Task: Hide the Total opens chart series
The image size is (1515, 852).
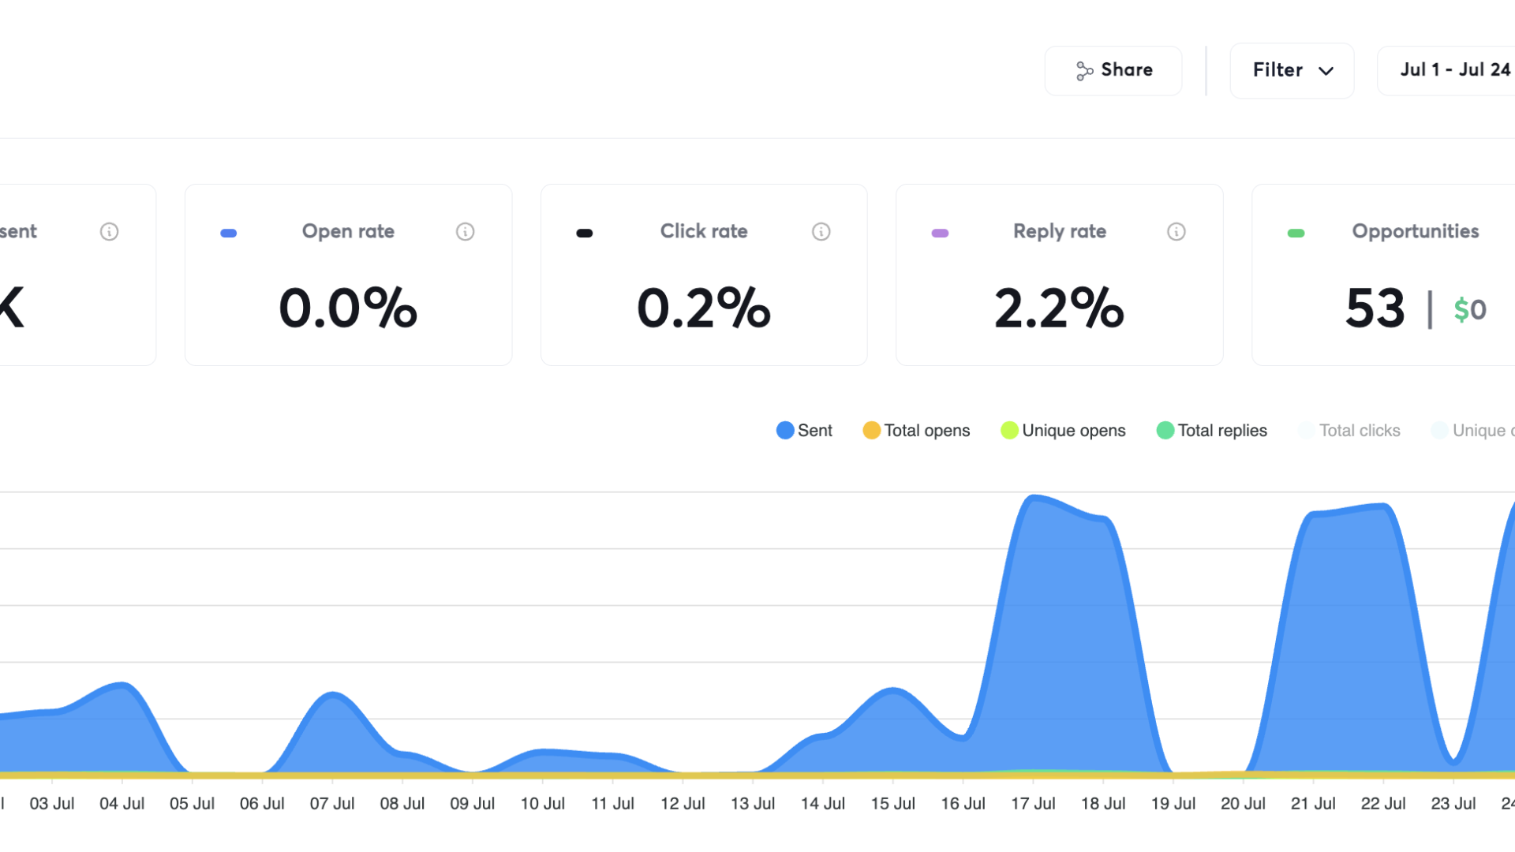Action: 916,430
